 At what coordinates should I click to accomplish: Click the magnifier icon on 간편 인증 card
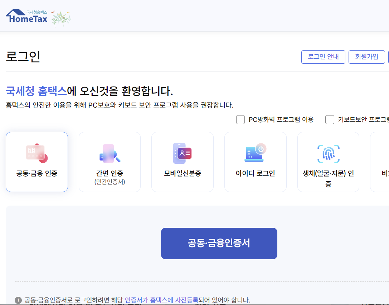[110, 153]
